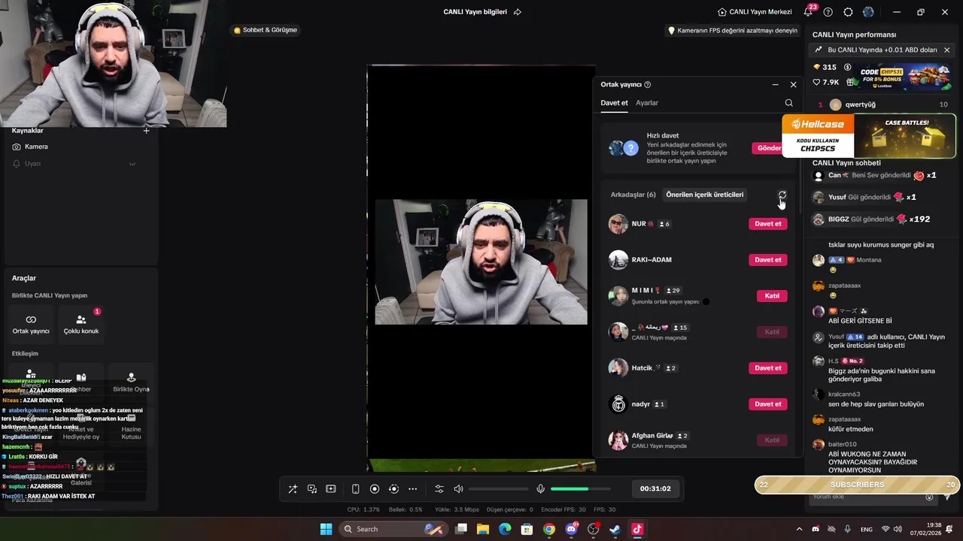Open the help question mark icon
The image size is (963, 541).
click(828, 12)
